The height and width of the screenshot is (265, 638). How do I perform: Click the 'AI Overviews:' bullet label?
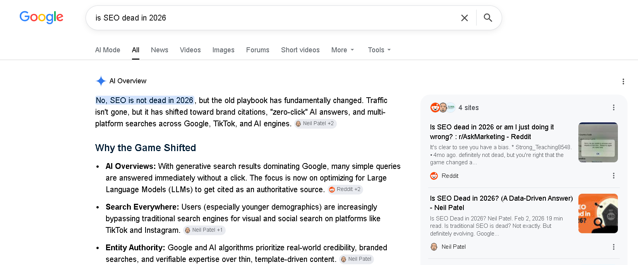(130, 166)
